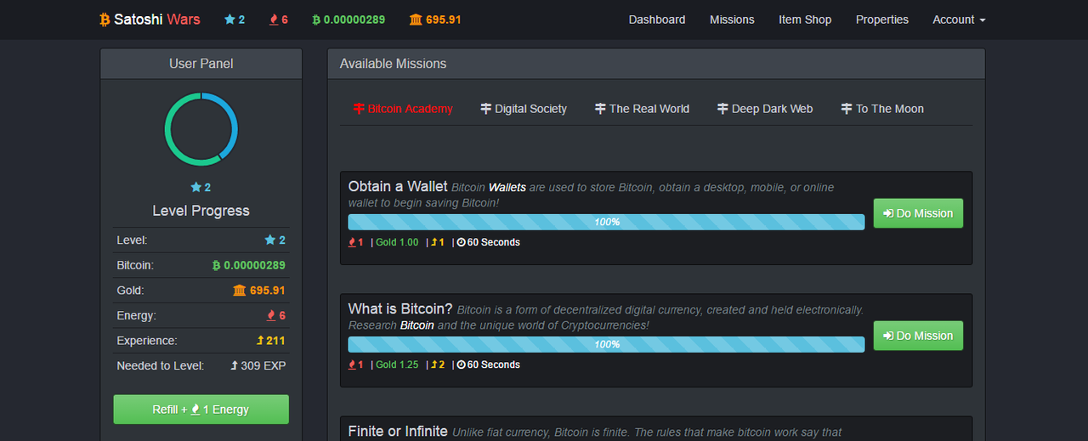Click the Obtain a Wallet mission title
This screenshot has width=1088, height=441.
pos(398,187)
